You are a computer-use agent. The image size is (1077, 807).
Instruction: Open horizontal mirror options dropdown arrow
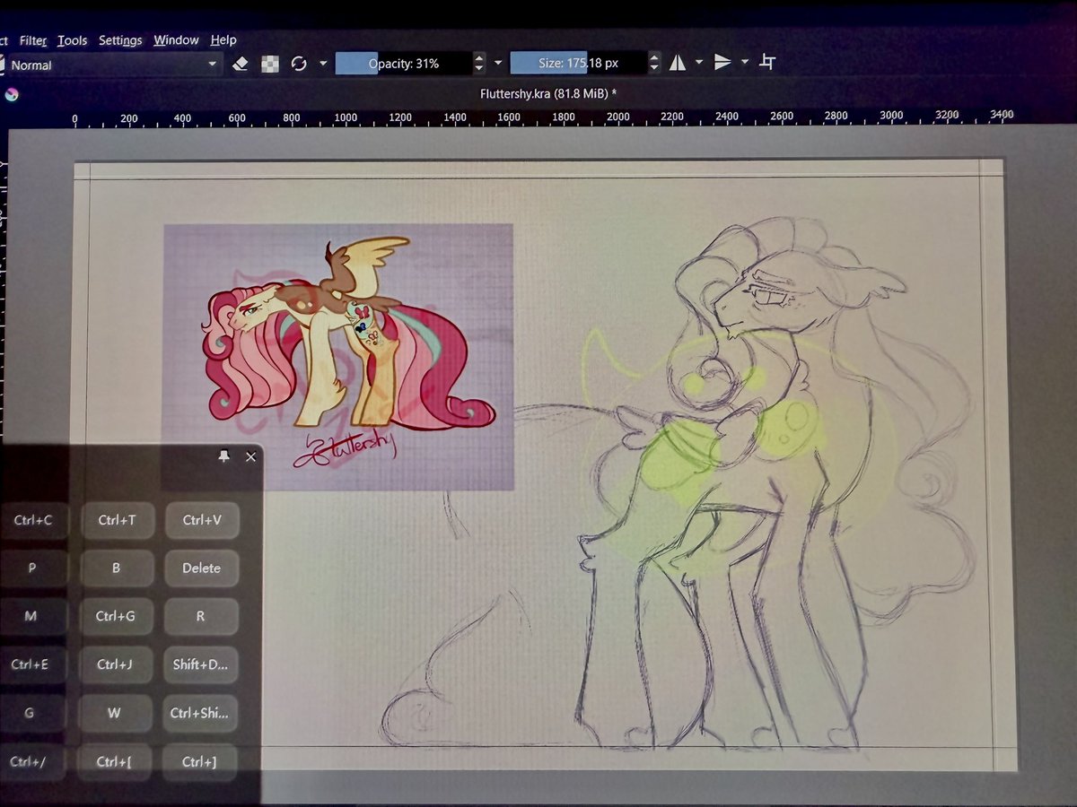click(698, 62)
